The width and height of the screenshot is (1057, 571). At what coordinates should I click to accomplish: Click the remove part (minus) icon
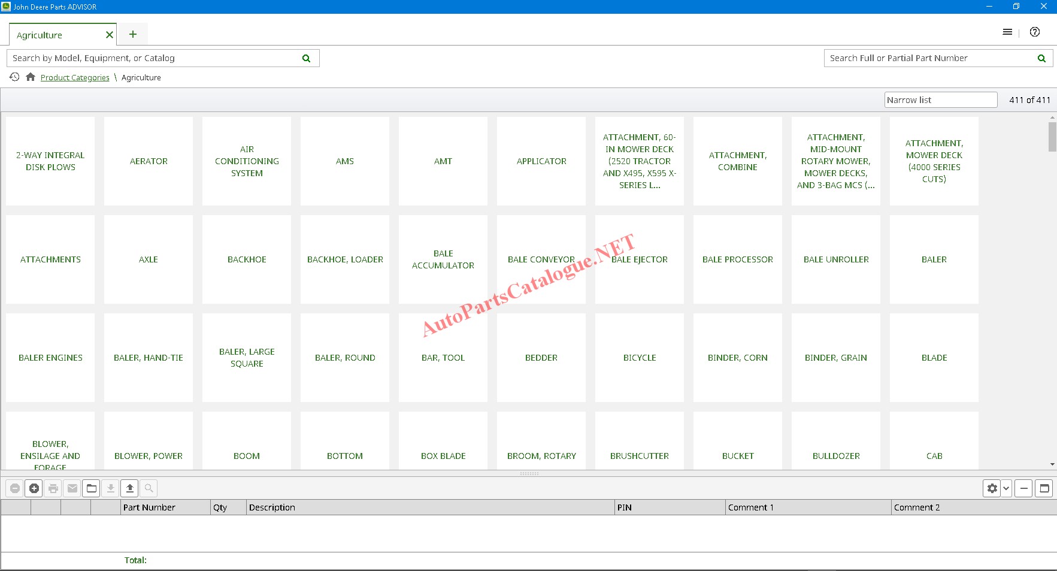pyautogui.click(x=15, y=488)
